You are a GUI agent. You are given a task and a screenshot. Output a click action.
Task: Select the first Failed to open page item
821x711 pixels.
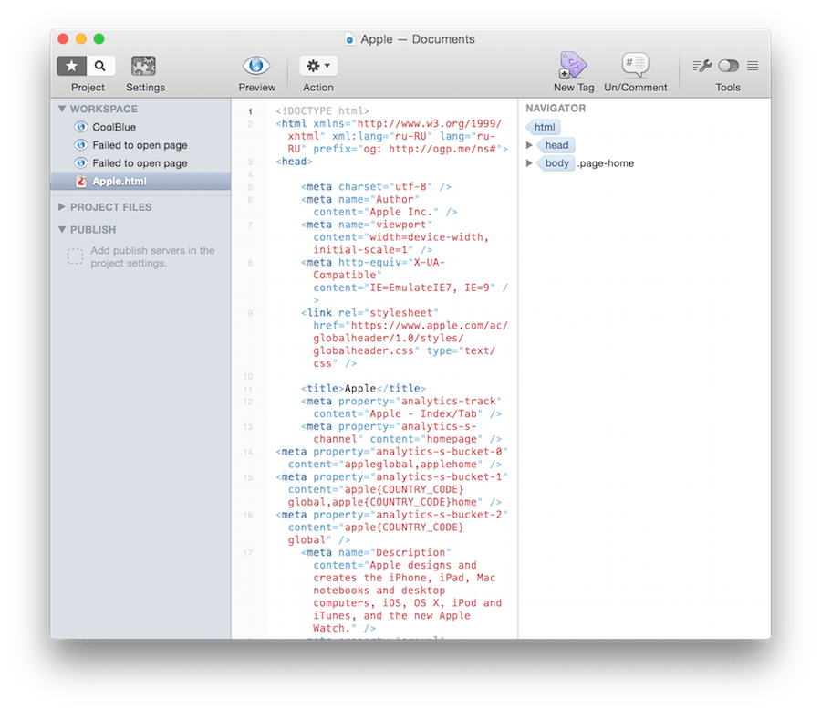[140, 145]
